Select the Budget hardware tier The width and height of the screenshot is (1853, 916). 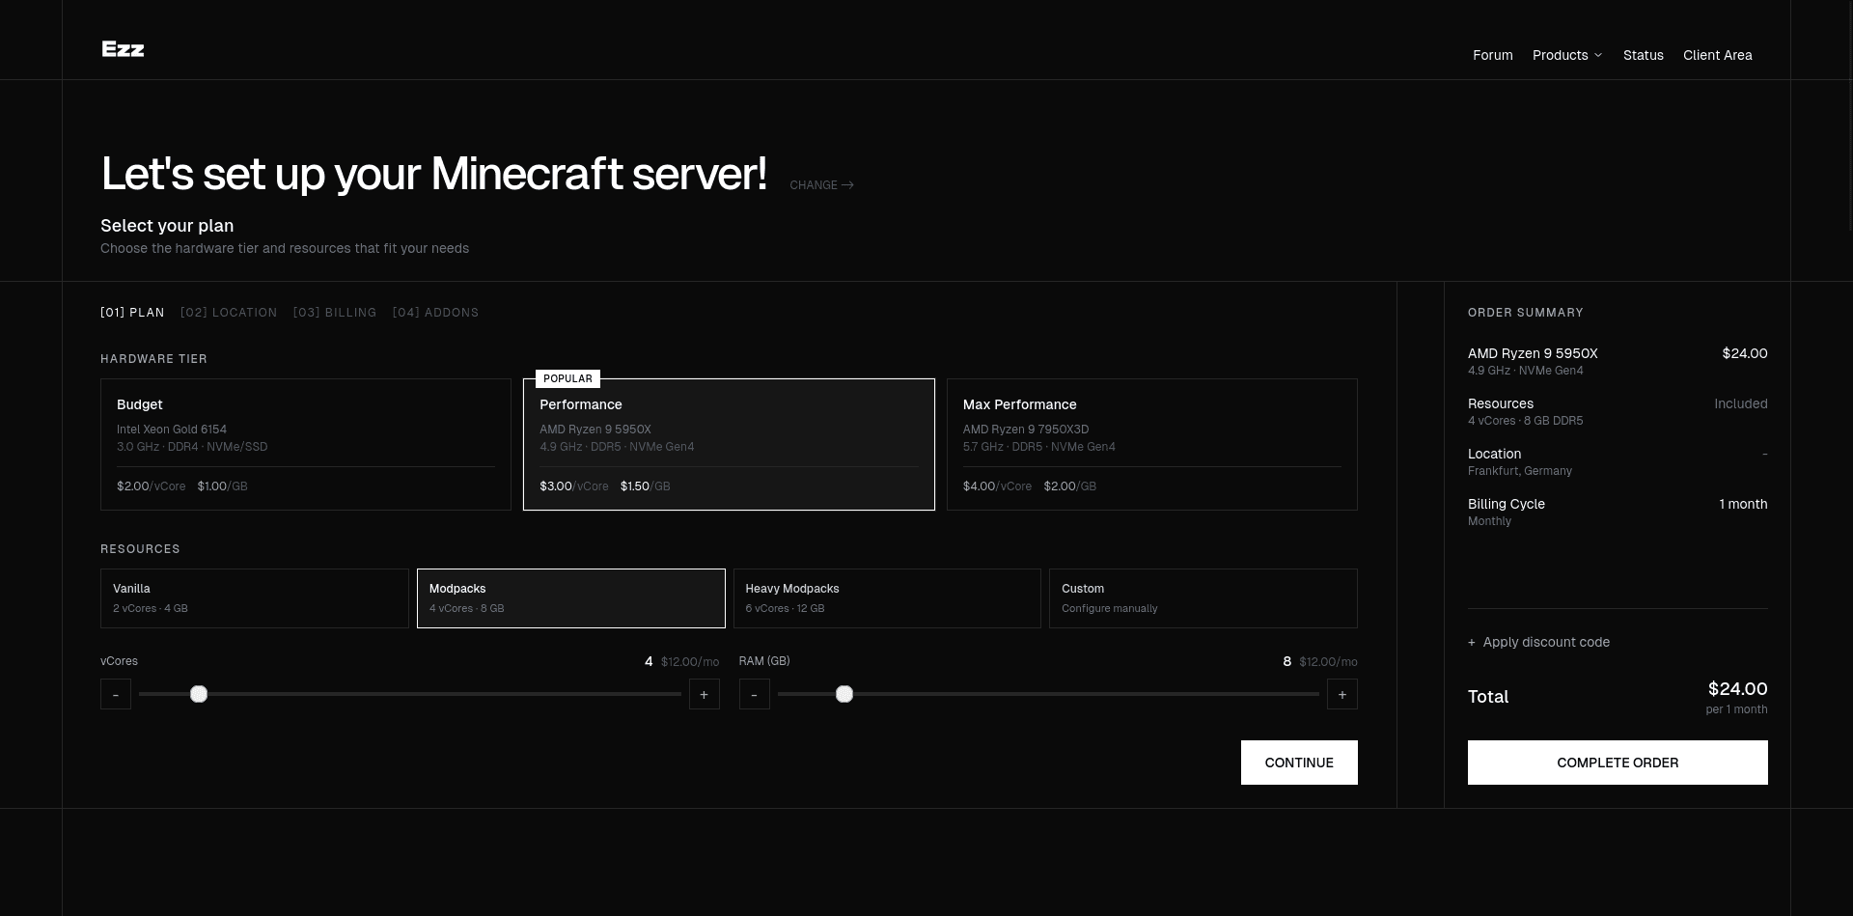click(x=305, y=444)
